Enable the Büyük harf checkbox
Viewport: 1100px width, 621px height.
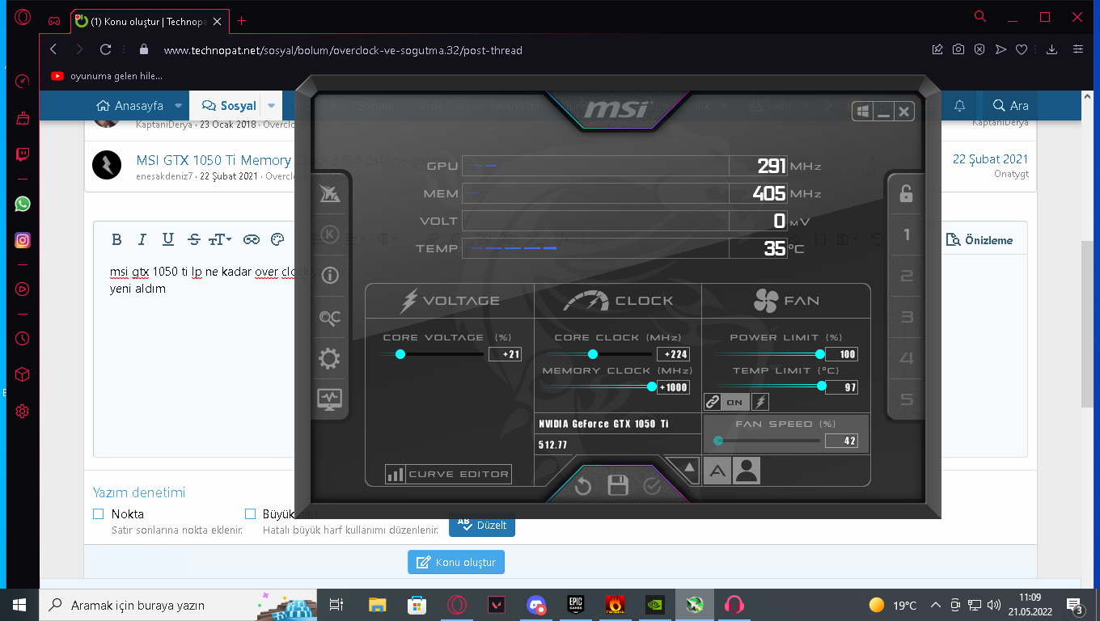click(x=251, y=513)
